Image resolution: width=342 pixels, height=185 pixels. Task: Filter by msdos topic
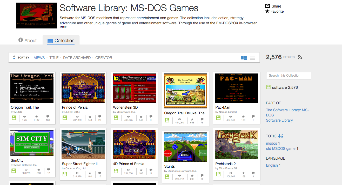(x=272, y=143)
